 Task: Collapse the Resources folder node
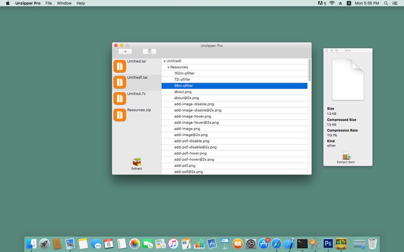pos(168,68)
